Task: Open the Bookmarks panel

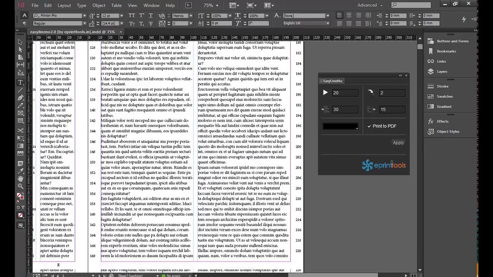Action: (x=442, y=51)
